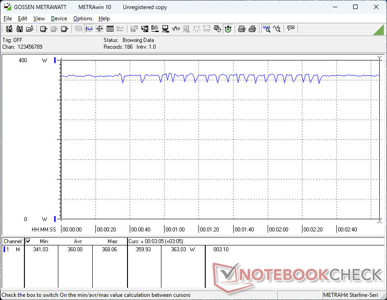Open the Options menu
The image size is (387, 300).
[x=83, y=18]
